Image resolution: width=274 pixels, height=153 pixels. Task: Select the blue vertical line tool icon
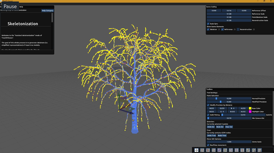point(237,150)
